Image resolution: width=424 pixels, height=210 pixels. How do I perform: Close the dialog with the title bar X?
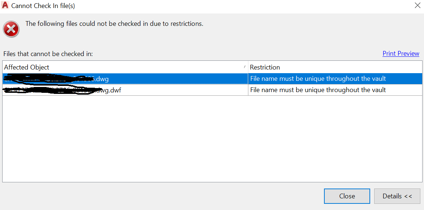click(417, 5)
